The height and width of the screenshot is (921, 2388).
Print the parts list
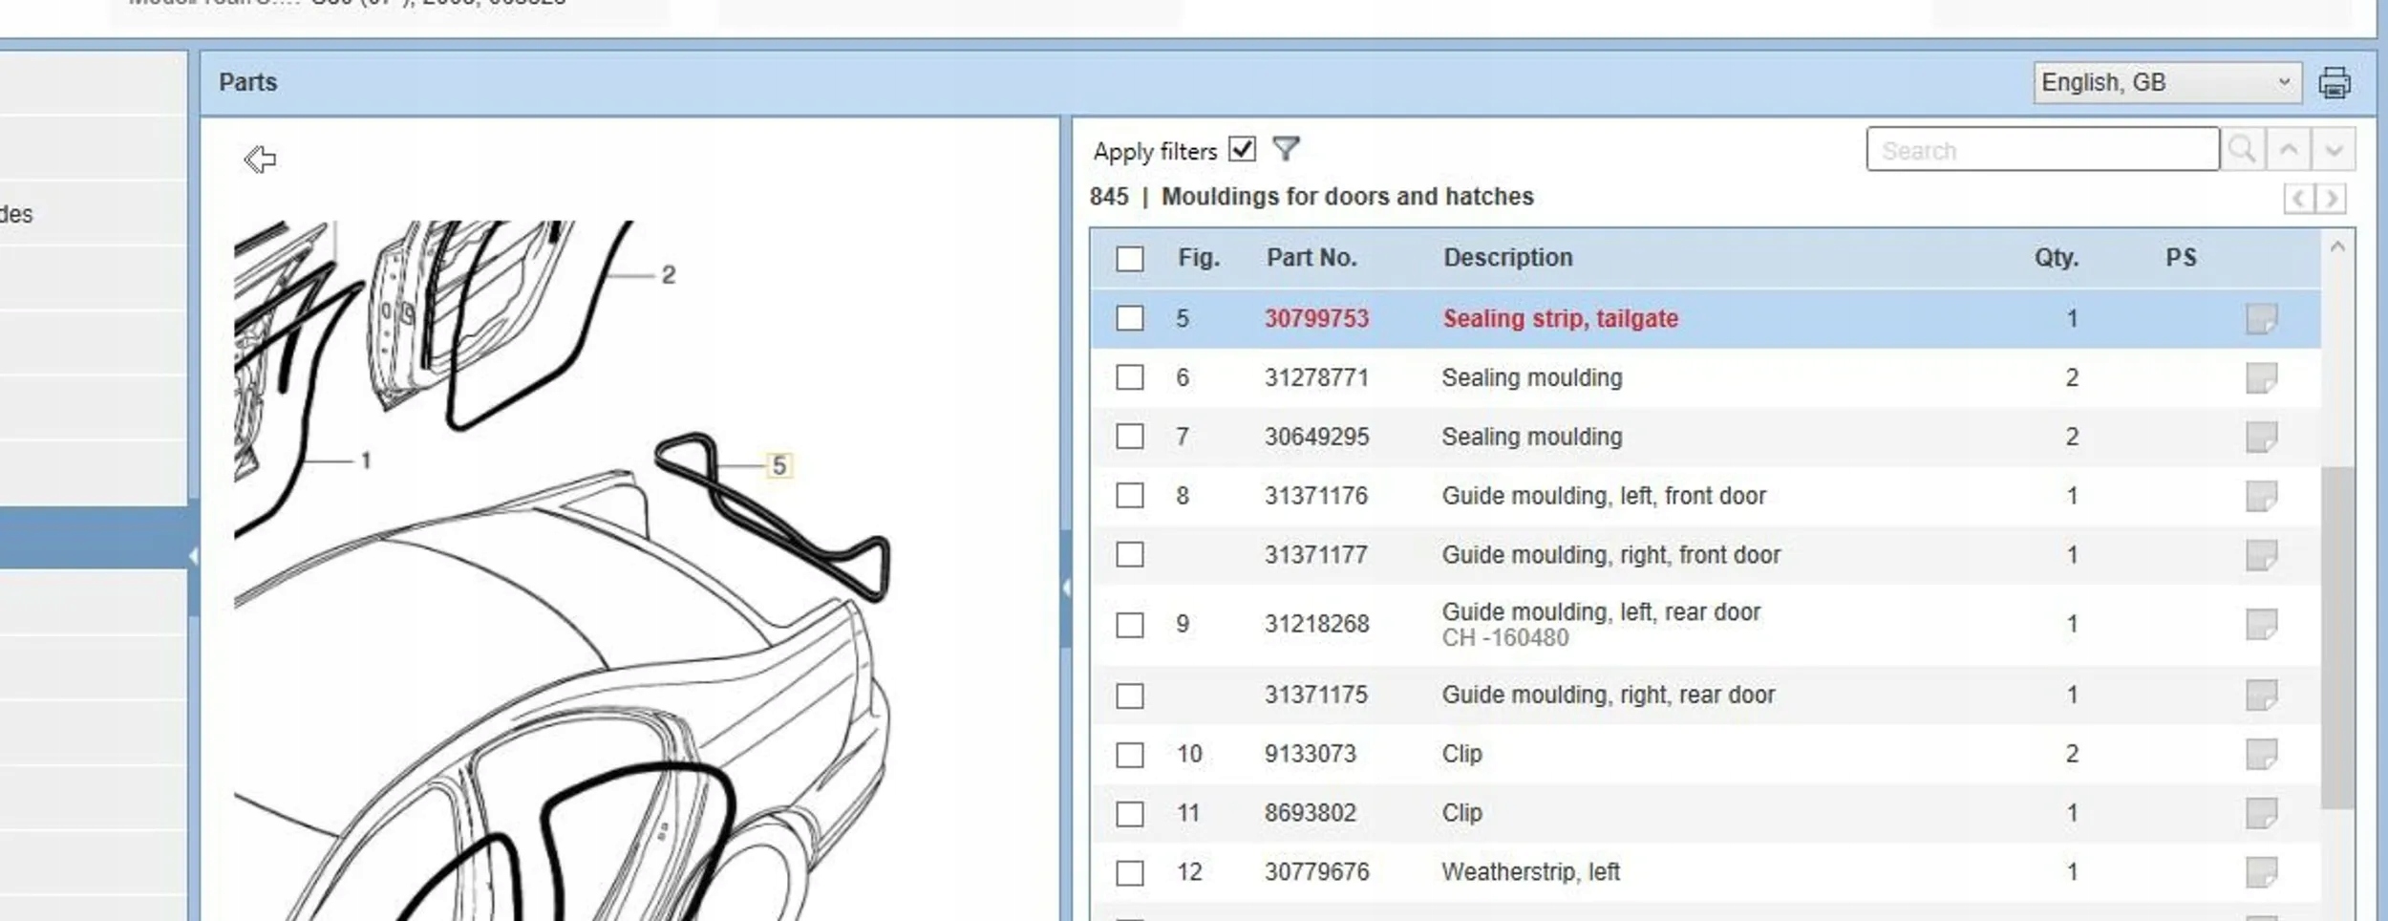(x=2335, y=83)
